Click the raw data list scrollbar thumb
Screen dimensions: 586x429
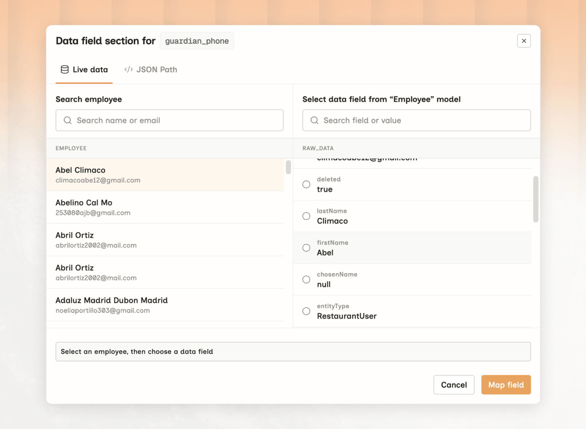tap(535, 199)
